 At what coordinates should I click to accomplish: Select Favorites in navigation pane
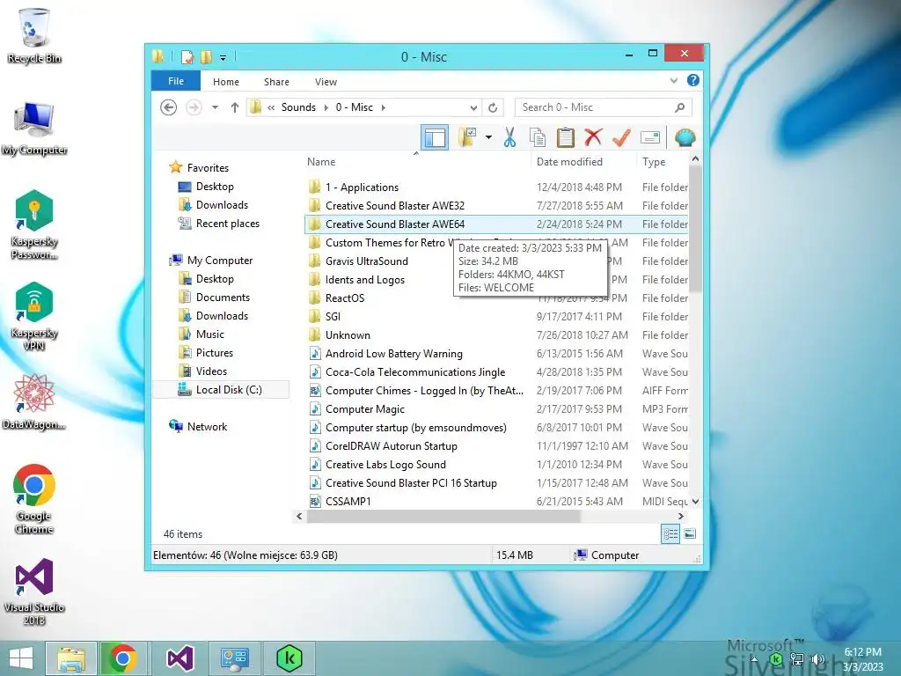pos(208,168)
